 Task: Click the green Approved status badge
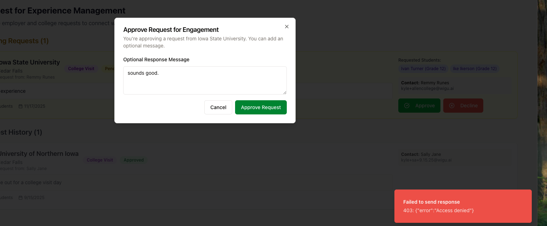tap(133, 160)
